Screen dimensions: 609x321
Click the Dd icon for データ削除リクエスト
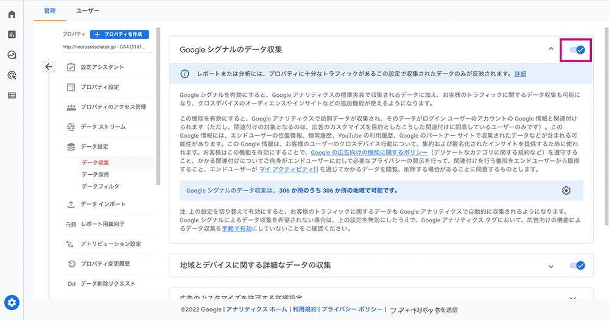[71, 284]
